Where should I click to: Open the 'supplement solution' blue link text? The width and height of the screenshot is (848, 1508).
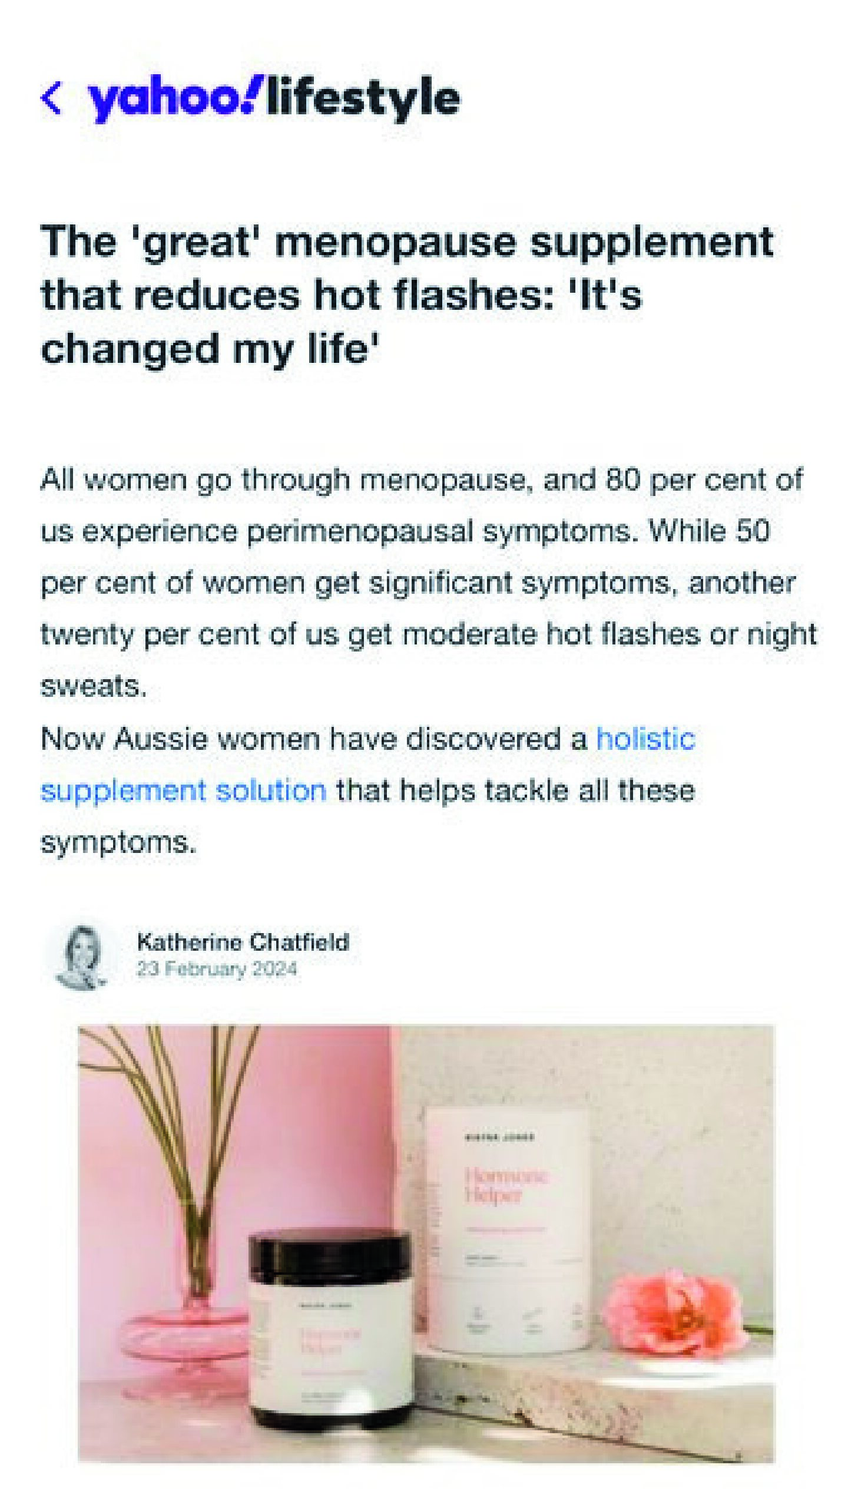point(183,791)
